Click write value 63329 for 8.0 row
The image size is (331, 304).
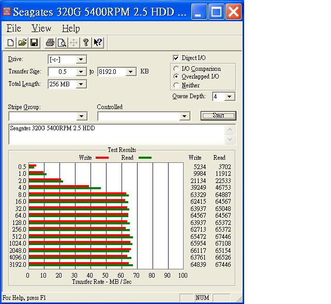pyautogui.click(x=198, y=195)
